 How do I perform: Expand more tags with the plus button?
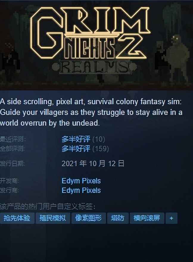coord(171,218)
